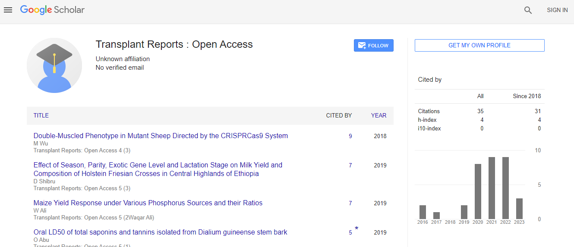This screenshot has width=574, height=247.
Task: Click the Title column header
Action: [41, 115]
